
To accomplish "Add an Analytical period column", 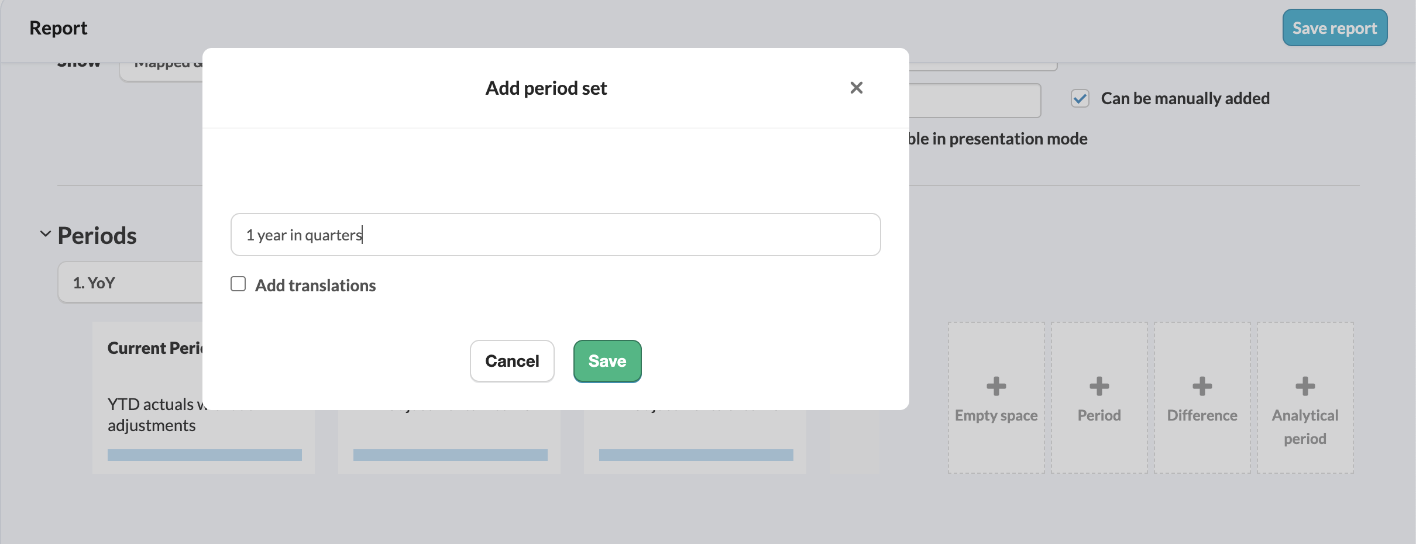I will click(x=1305, y=398).
